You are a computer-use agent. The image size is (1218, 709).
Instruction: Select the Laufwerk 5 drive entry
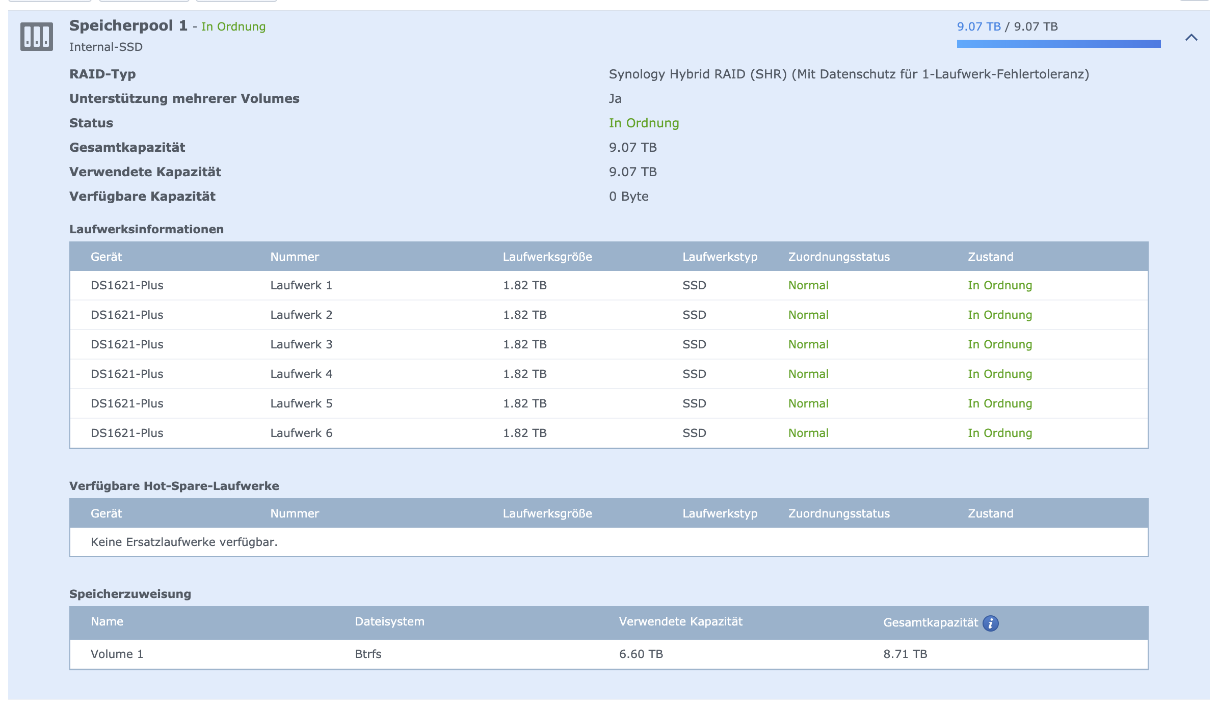click(x=301, y=403)
